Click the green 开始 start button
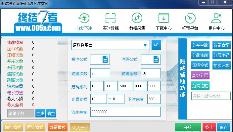The height and width of the screenshot is (132, 233). pyautogui.click(x=188, y=127)
